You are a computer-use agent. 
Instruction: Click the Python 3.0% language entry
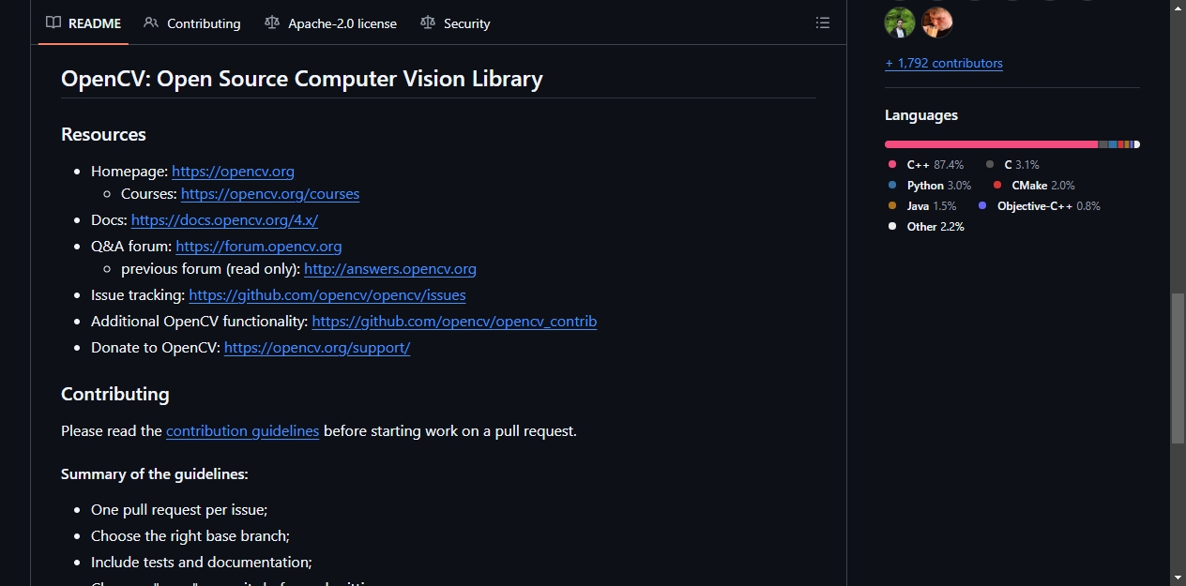[929, 186]
